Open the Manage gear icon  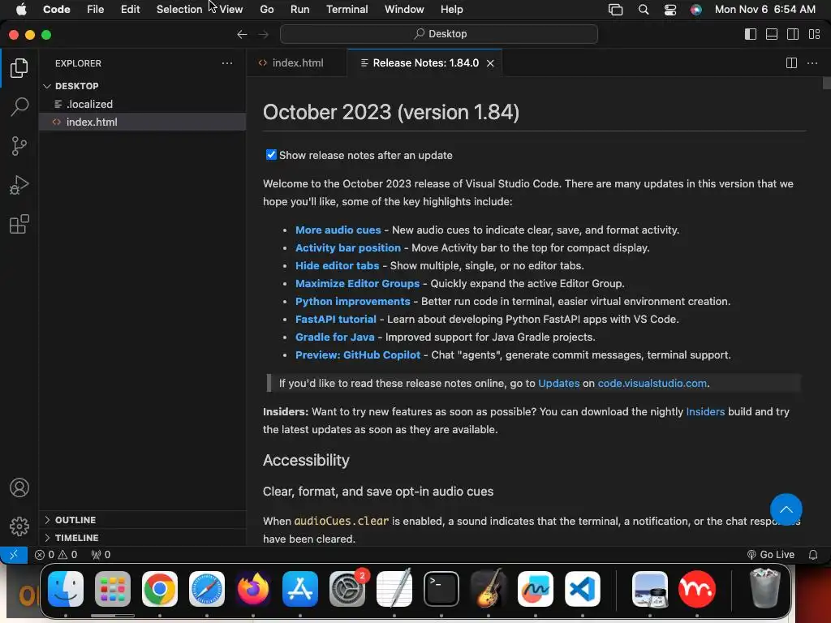(x=19, y=526)
